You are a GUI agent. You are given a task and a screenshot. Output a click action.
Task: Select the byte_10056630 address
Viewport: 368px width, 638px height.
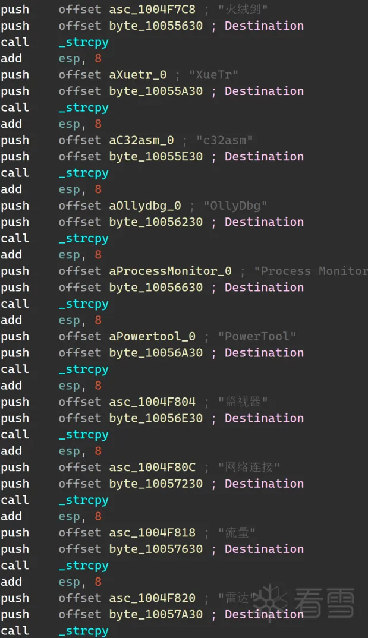click(x=156, y=288)
